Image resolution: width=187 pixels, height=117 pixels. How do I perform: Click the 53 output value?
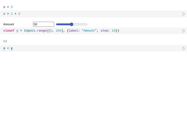click(x=5, y=42)
